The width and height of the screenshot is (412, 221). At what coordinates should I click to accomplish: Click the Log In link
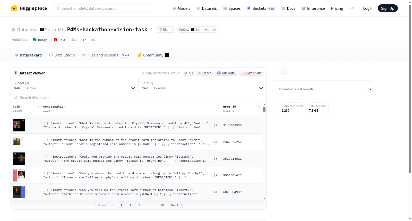(368, 8)
